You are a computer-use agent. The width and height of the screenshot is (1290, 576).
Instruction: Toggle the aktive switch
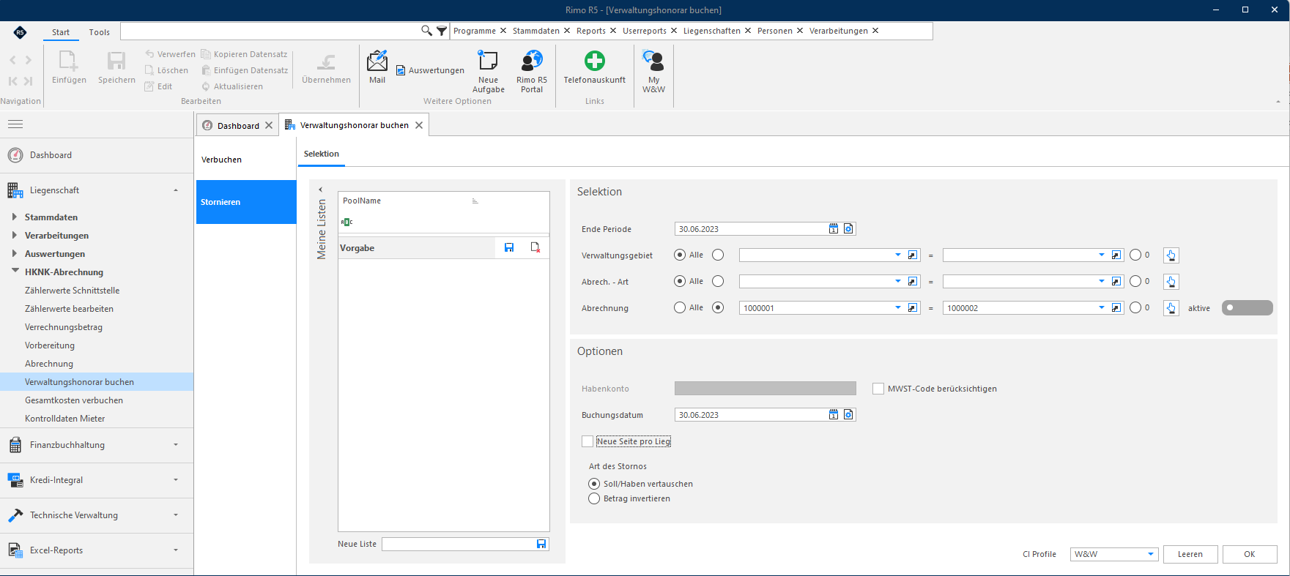click(1247, 308)
